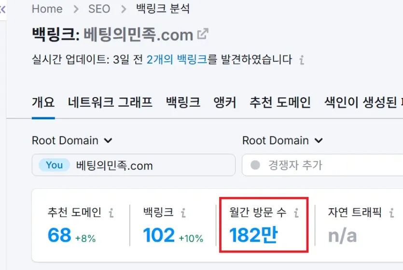This screenshot has width=403, height=270.
Task: Expand the Root Domain dropdown above the You field
Action: tap(72, 141)
